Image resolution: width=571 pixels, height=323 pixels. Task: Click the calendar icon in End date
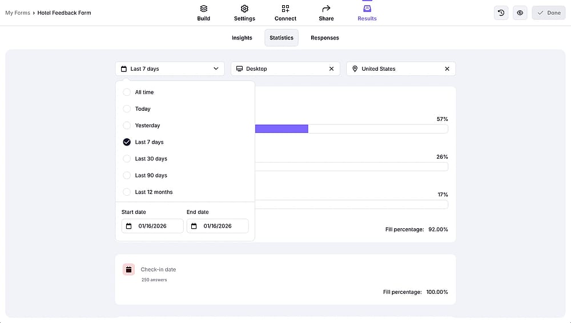click(x=194, y=226)
